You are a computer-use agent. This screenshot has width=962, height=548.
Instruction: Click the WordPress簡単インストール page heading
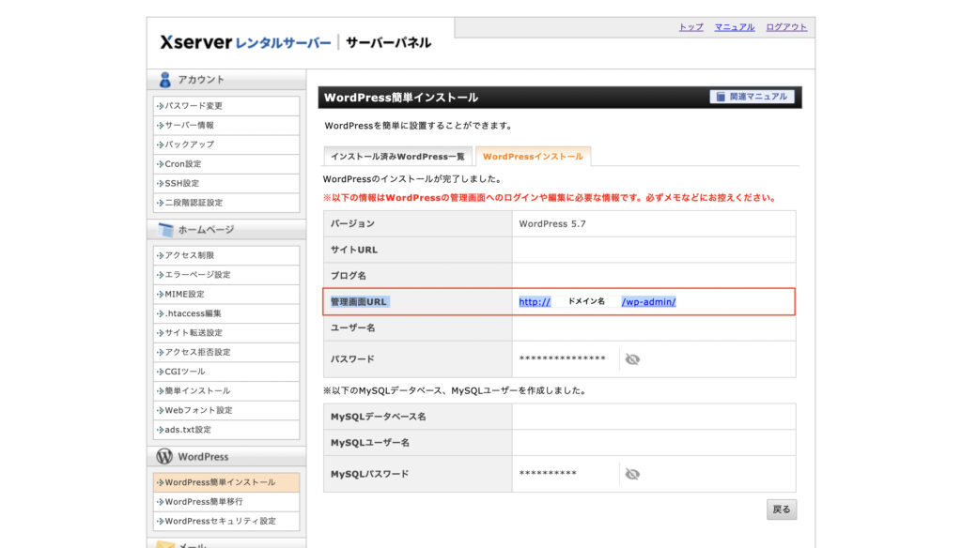tap(401, 98)
